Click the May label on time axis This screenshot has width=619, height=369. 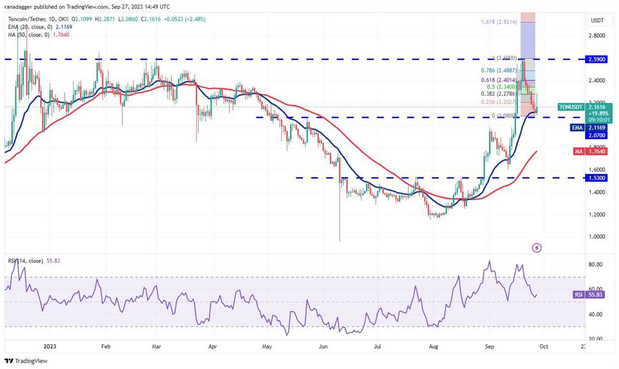pos(267,347)
